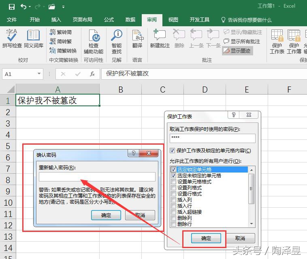Go to 上一条 previous comment
This screenshot has height=259, width=307.
196,38
